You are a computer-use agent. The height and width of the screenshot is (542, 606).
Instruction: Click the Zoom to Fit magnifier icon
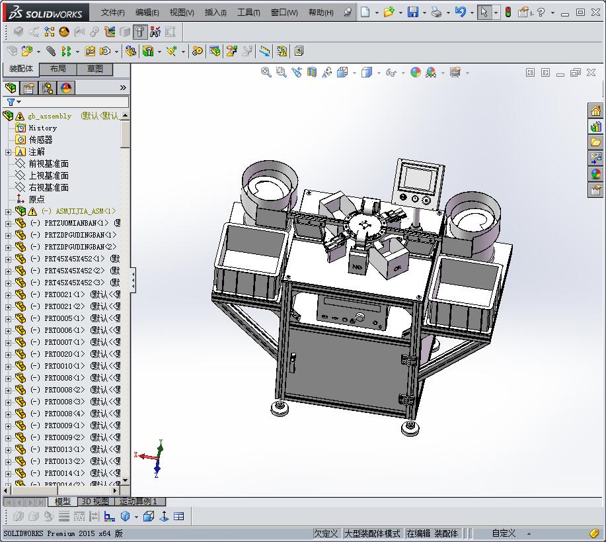point(266,73)
